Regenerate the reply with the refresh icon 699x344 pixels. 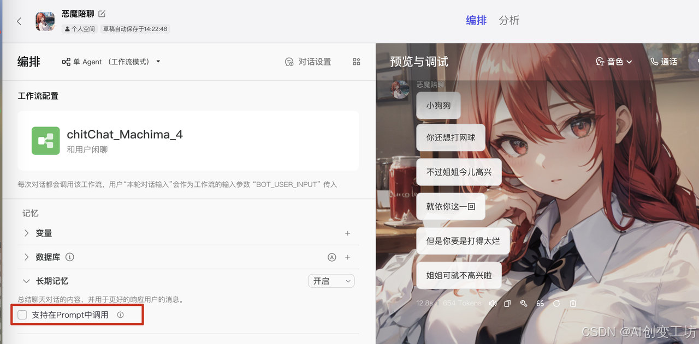[x=556, y=304]
